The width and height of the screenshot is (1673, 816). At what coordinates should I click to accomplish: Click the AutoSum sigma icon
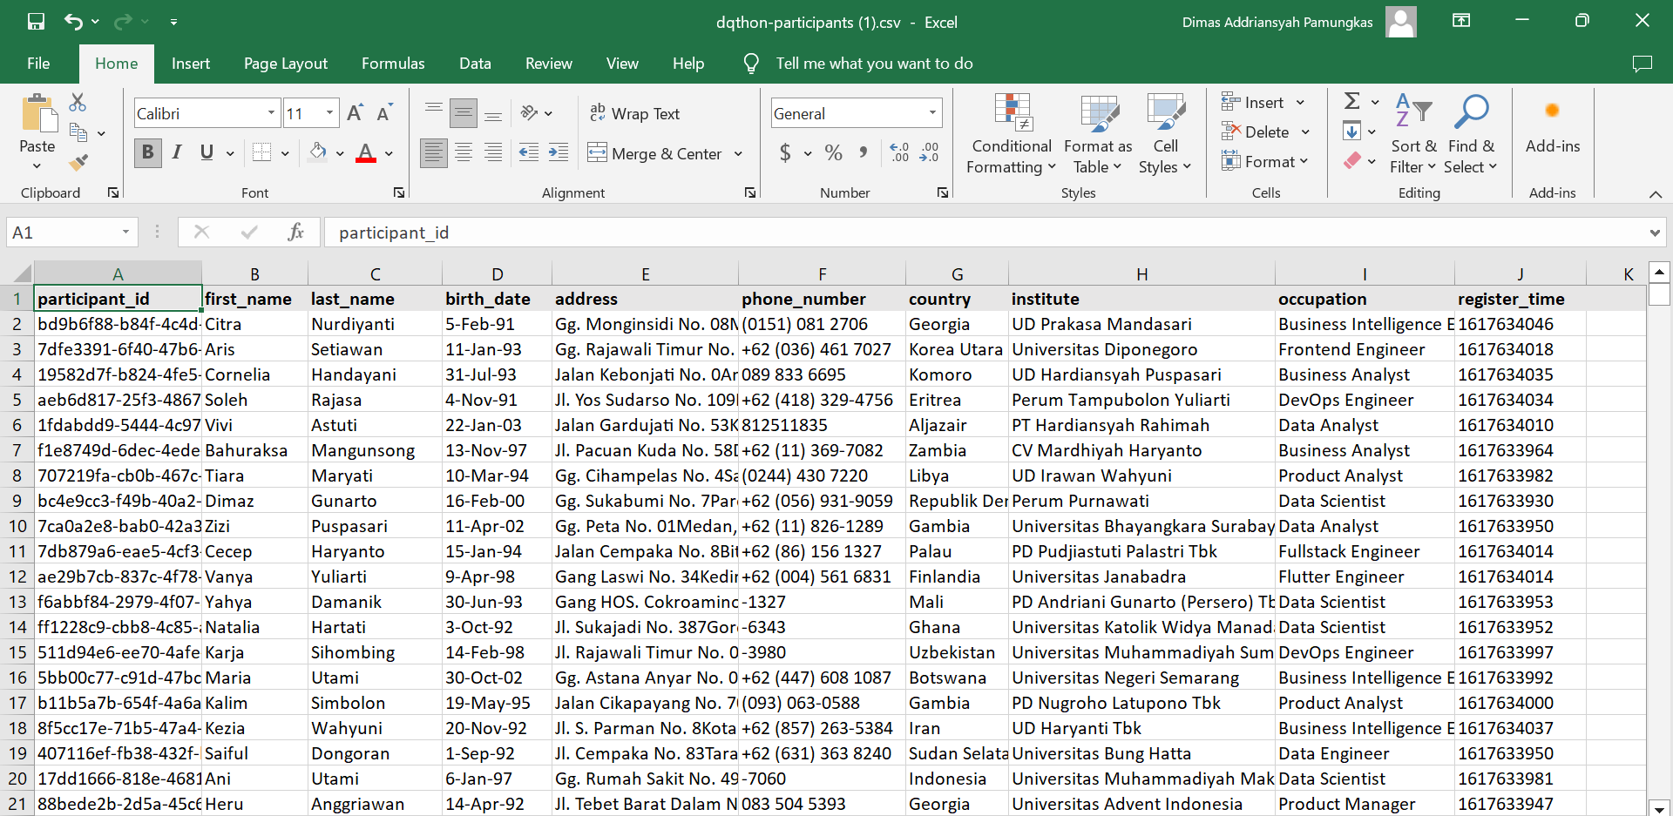(1351, 102)
